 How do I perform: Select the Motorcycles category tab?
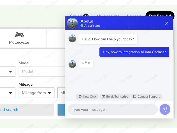click(x=19, y=38)
